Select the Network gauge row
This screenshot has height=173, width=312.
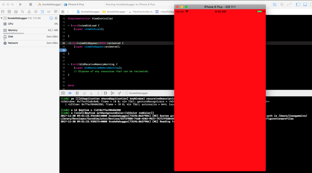(30, 43)
